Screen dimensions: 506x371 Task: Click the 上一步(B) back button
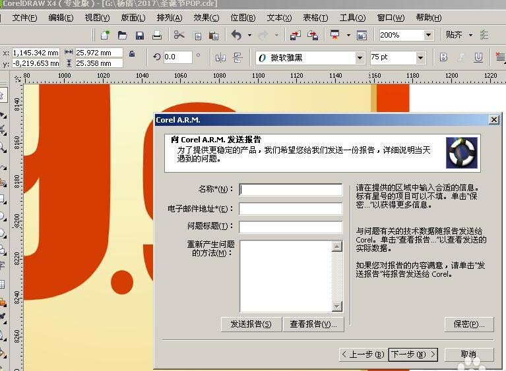(363, 355)
